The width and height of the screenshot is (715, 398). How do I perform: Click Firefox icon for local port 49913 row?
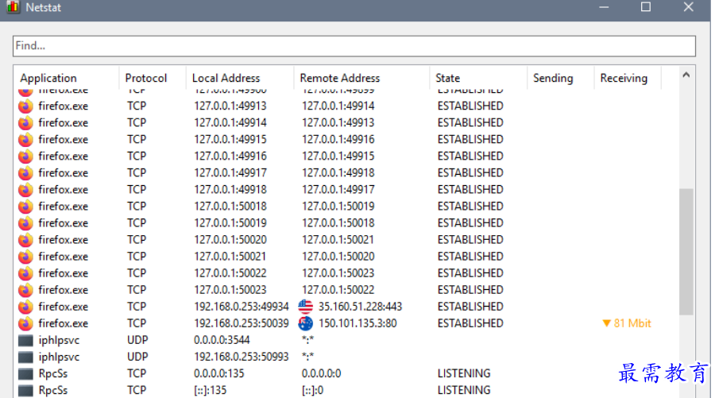pos(25,106)
